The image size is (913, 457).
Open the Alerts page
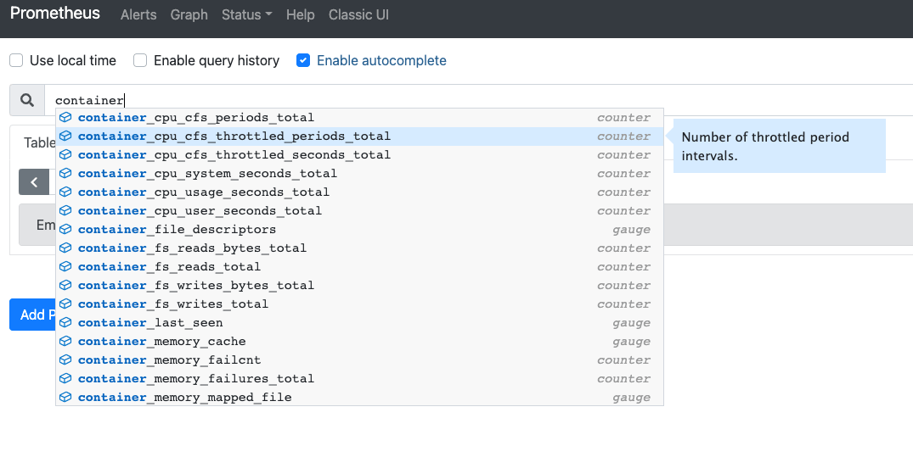pyautogui.click(x=138, y=15)
